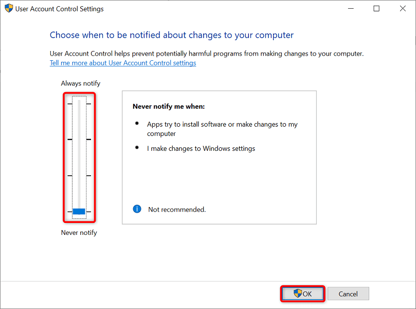Screen dimensions: 416x309
Task: Click the User Account Control shield icon in title bar
Action: point(9,8)
